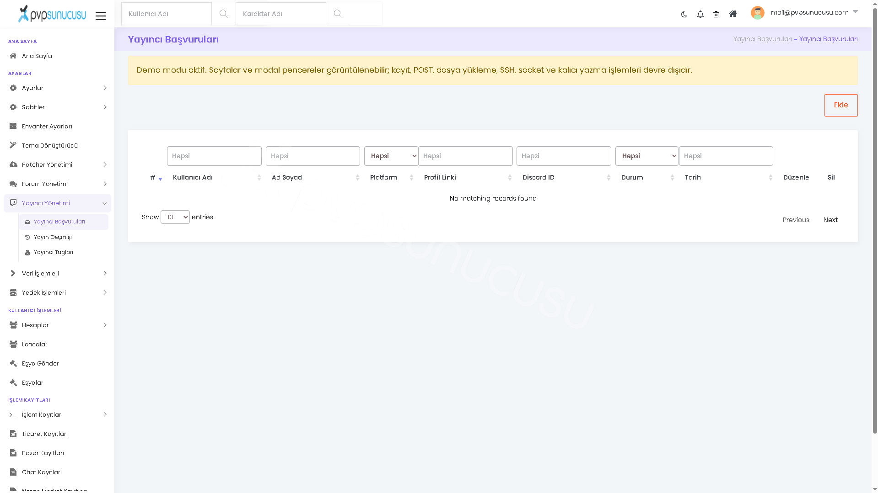This screenshot has width=878, height=493.
Task: Change the Show entries count dropdown
Action: 175,217
